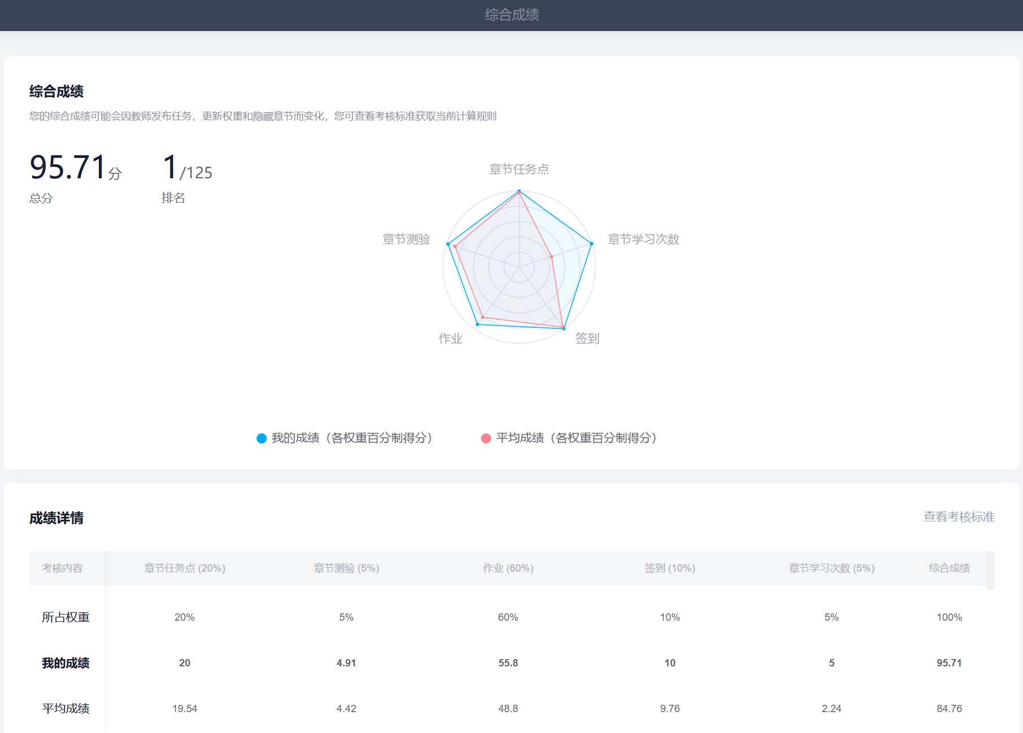Click the 章节学习次数 radar axis label
The height and width of the screenshot is (733, 1023).
point(643,239)
